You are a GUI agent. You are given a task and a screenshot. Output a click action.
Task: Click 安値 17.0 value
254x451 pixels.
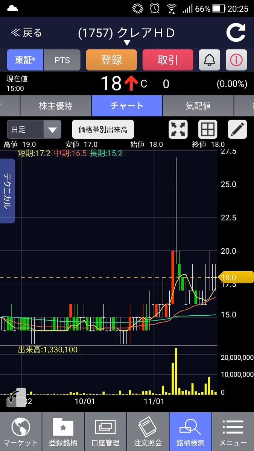(x=81, y=144)
